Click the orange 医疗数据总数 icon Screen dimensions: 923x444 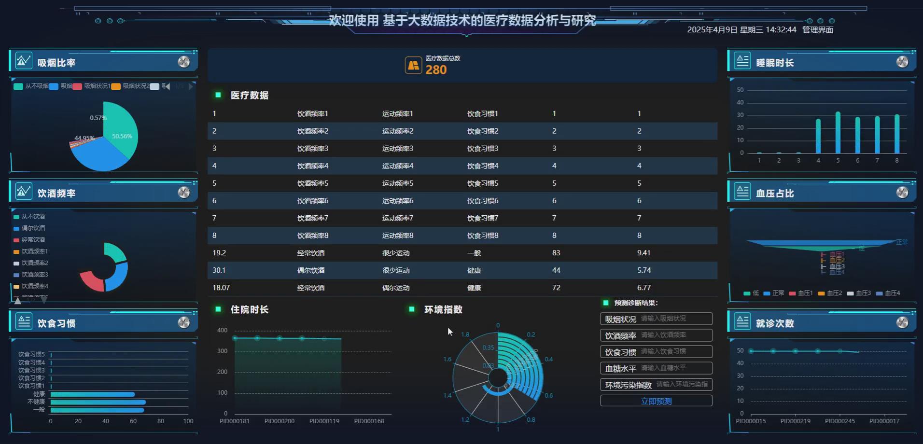point(413,65)
